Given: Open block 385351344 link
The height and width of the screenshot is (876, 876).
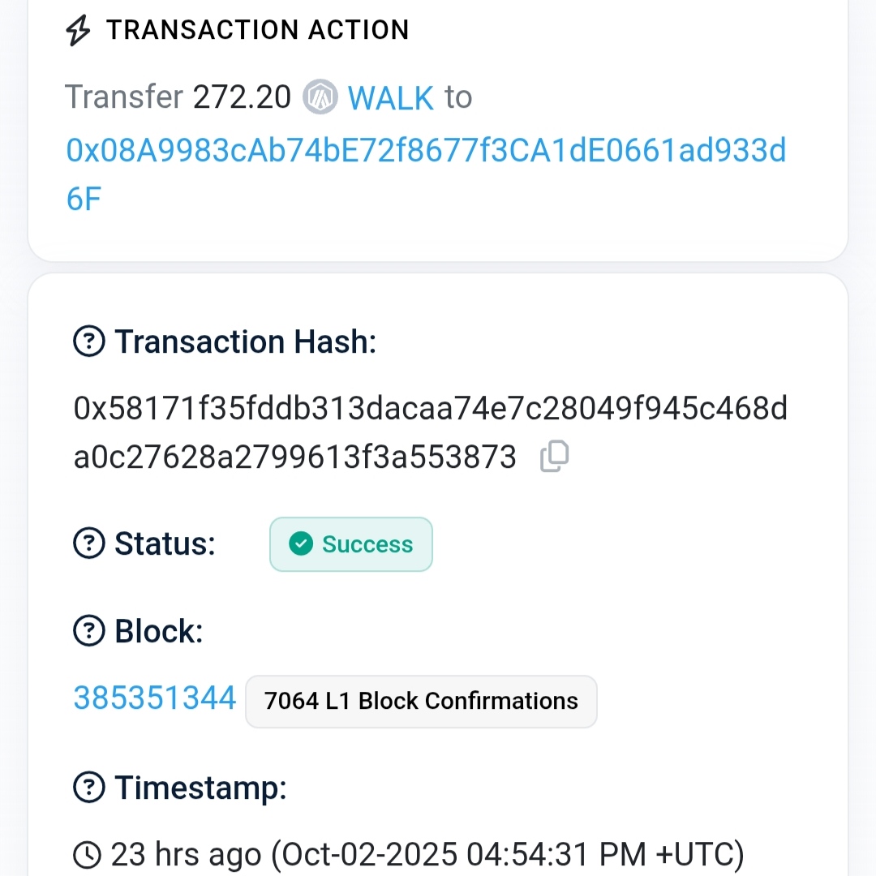Looking at the screenshot, I should tap(155, 698).
